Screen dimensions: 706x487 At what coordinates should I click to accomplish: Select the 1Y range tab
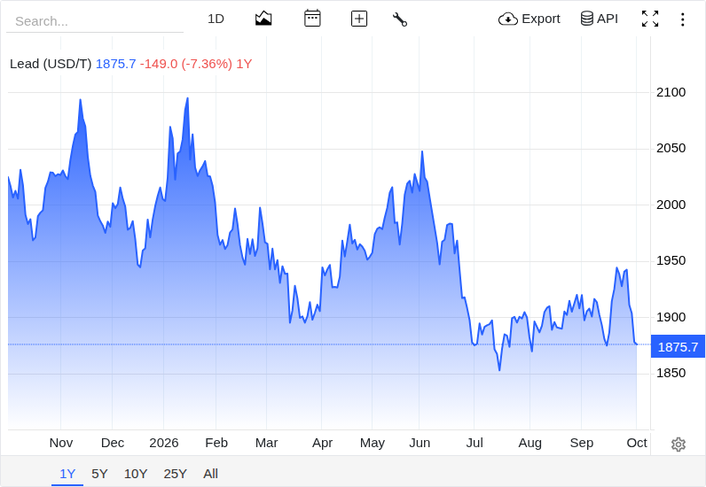click(x=67, y=474)
